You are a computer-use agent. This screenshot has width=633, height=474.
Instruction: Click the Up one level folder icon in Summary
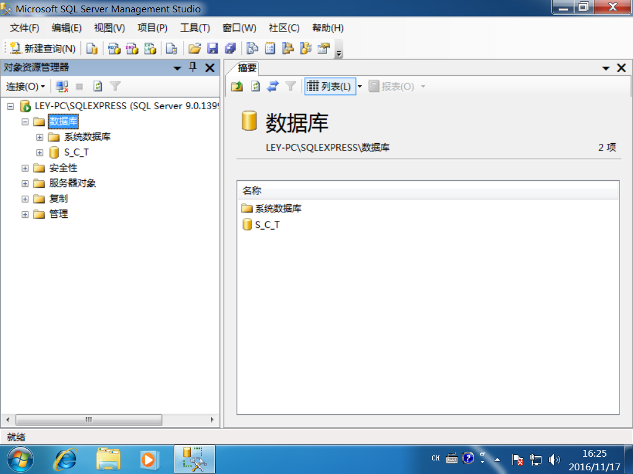(237, 86)
